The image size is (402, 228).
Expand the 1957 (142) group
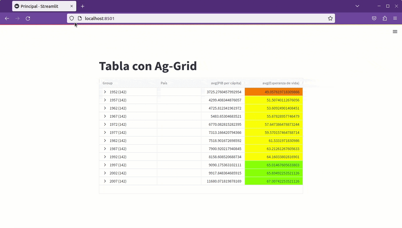pyautogui.click(x=105, y=100)
